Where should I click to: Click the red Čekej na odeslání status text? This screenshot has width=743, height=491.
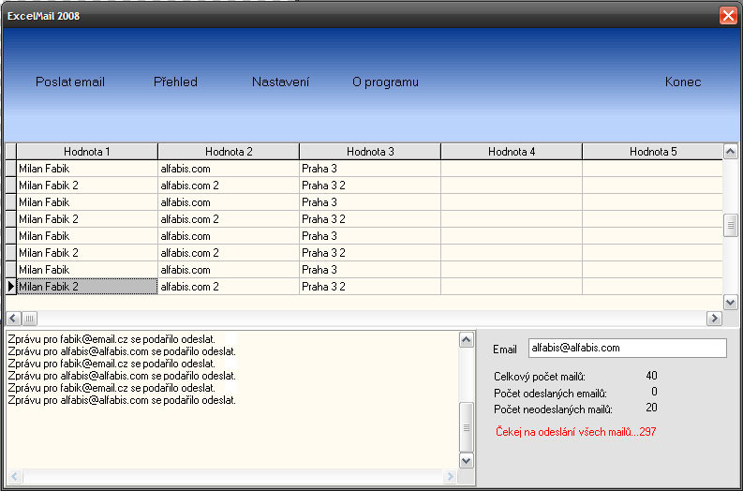pos(575,432)
